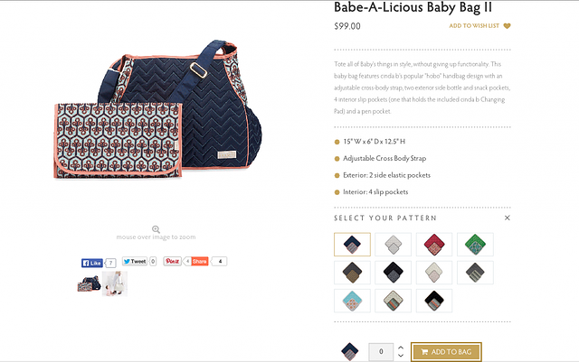Pick the selected navy pattern swatch
The height and width of the screenshot is (362, 579).
coord(352,245)
